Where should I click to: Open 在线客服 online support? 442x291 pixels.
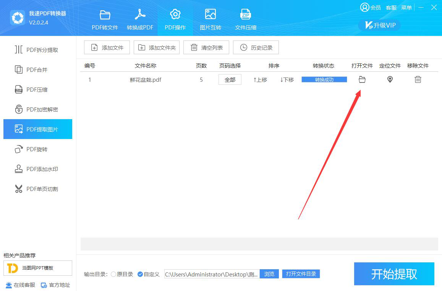[x=21, y=285]
